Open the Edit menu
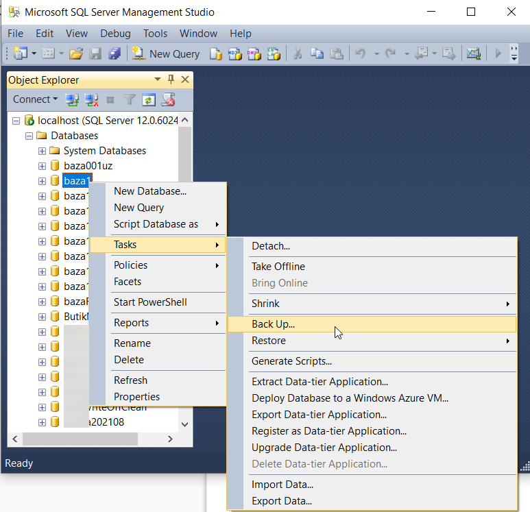 [45, 34]
